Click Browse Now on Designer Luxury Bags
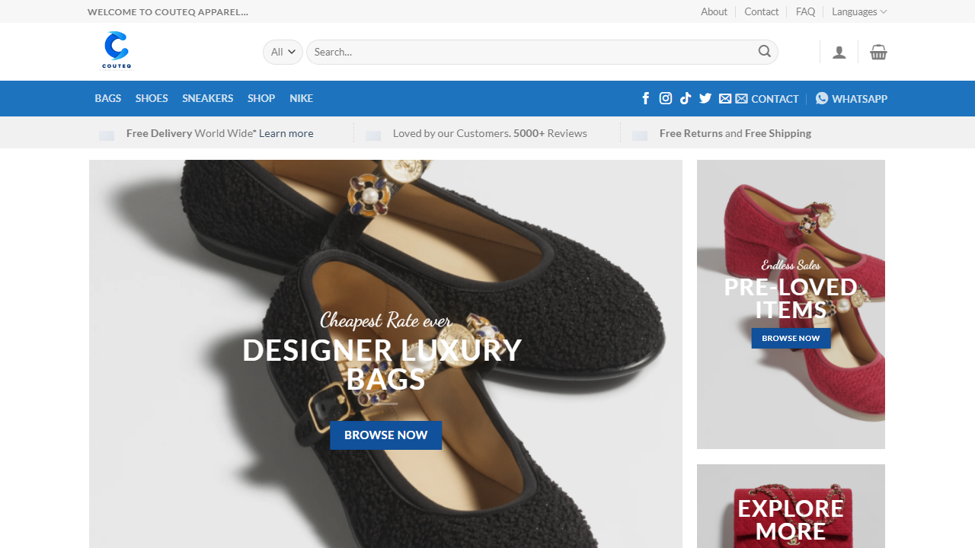 [x=385, y=435]
